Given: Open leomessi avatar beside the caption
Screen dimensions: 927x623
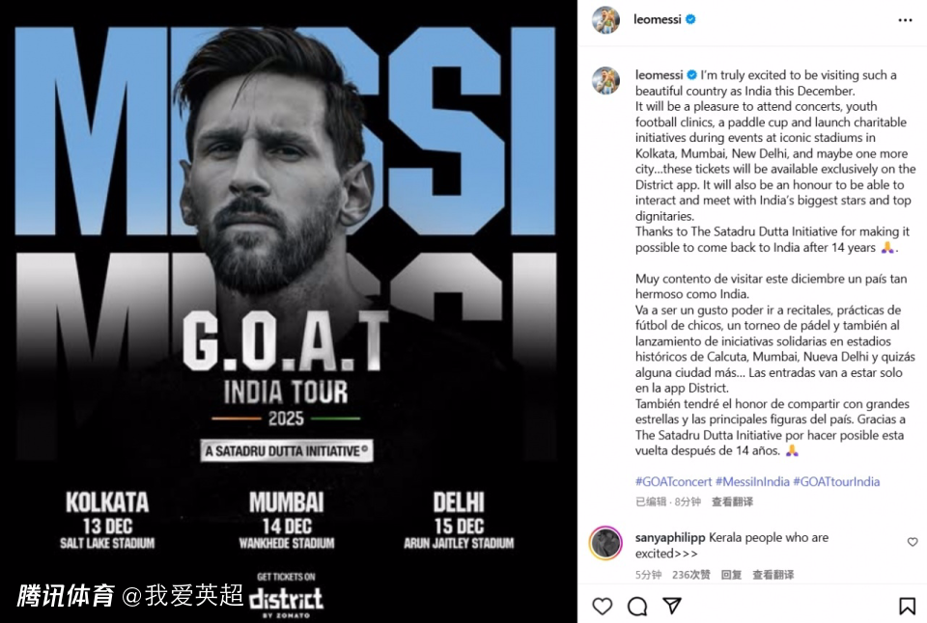Looking at the screenshot, I should [605, 80].
